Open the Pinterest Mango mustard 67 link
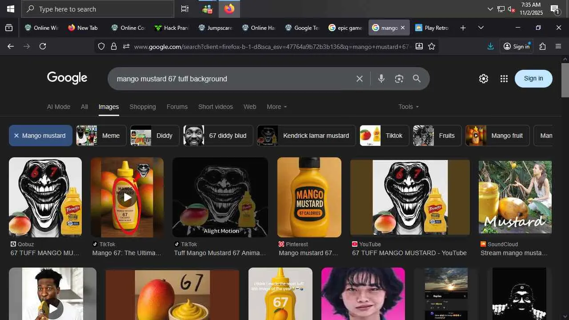 [309, 253]
